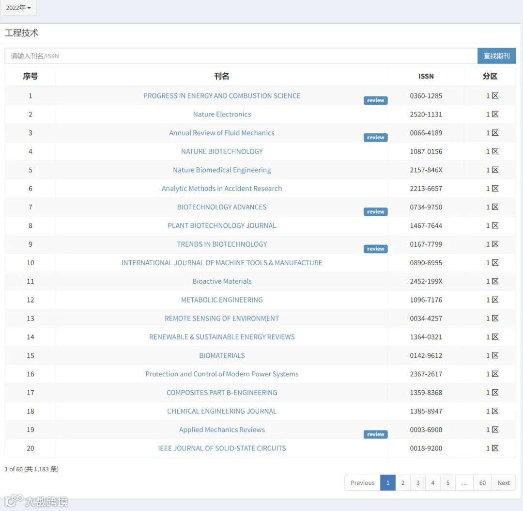The width and height of the screenshot is (523, 511).
Task: Select ISSN 2520-1131 cell
Action: click(426, 114)
